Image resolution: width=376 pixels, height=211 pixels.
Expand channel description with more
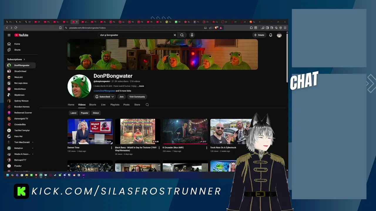(141, 86)
